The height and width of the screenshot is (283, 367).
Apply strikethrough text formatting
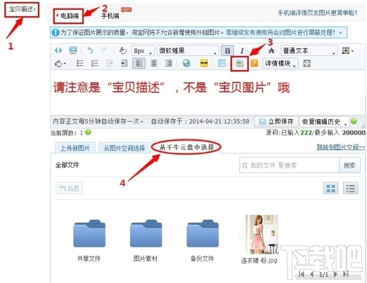click(271, 50)
